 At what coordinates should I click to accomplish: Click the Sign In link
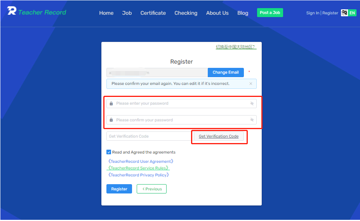313,13
